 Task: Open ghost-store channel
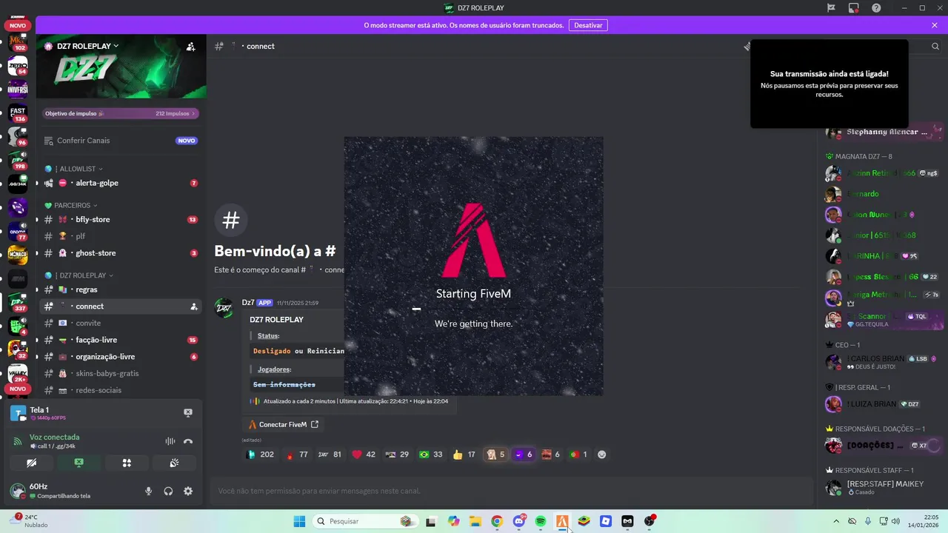click(121, 253)
